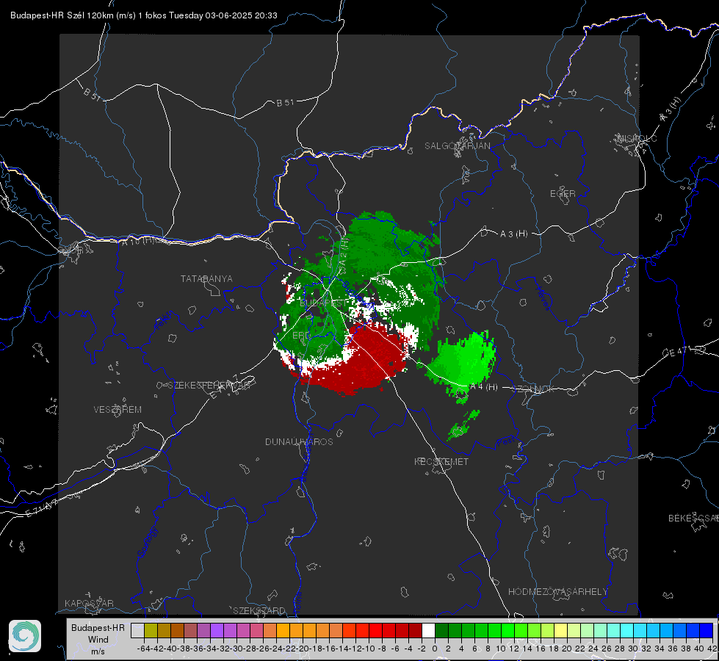Click the radar title text at top

(143, 15)
